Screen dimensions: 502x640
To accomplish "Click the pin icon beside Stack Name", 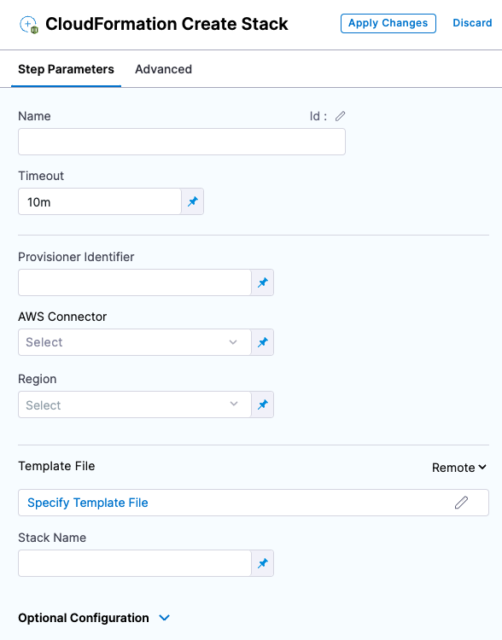I will click(x=263, y=563).
